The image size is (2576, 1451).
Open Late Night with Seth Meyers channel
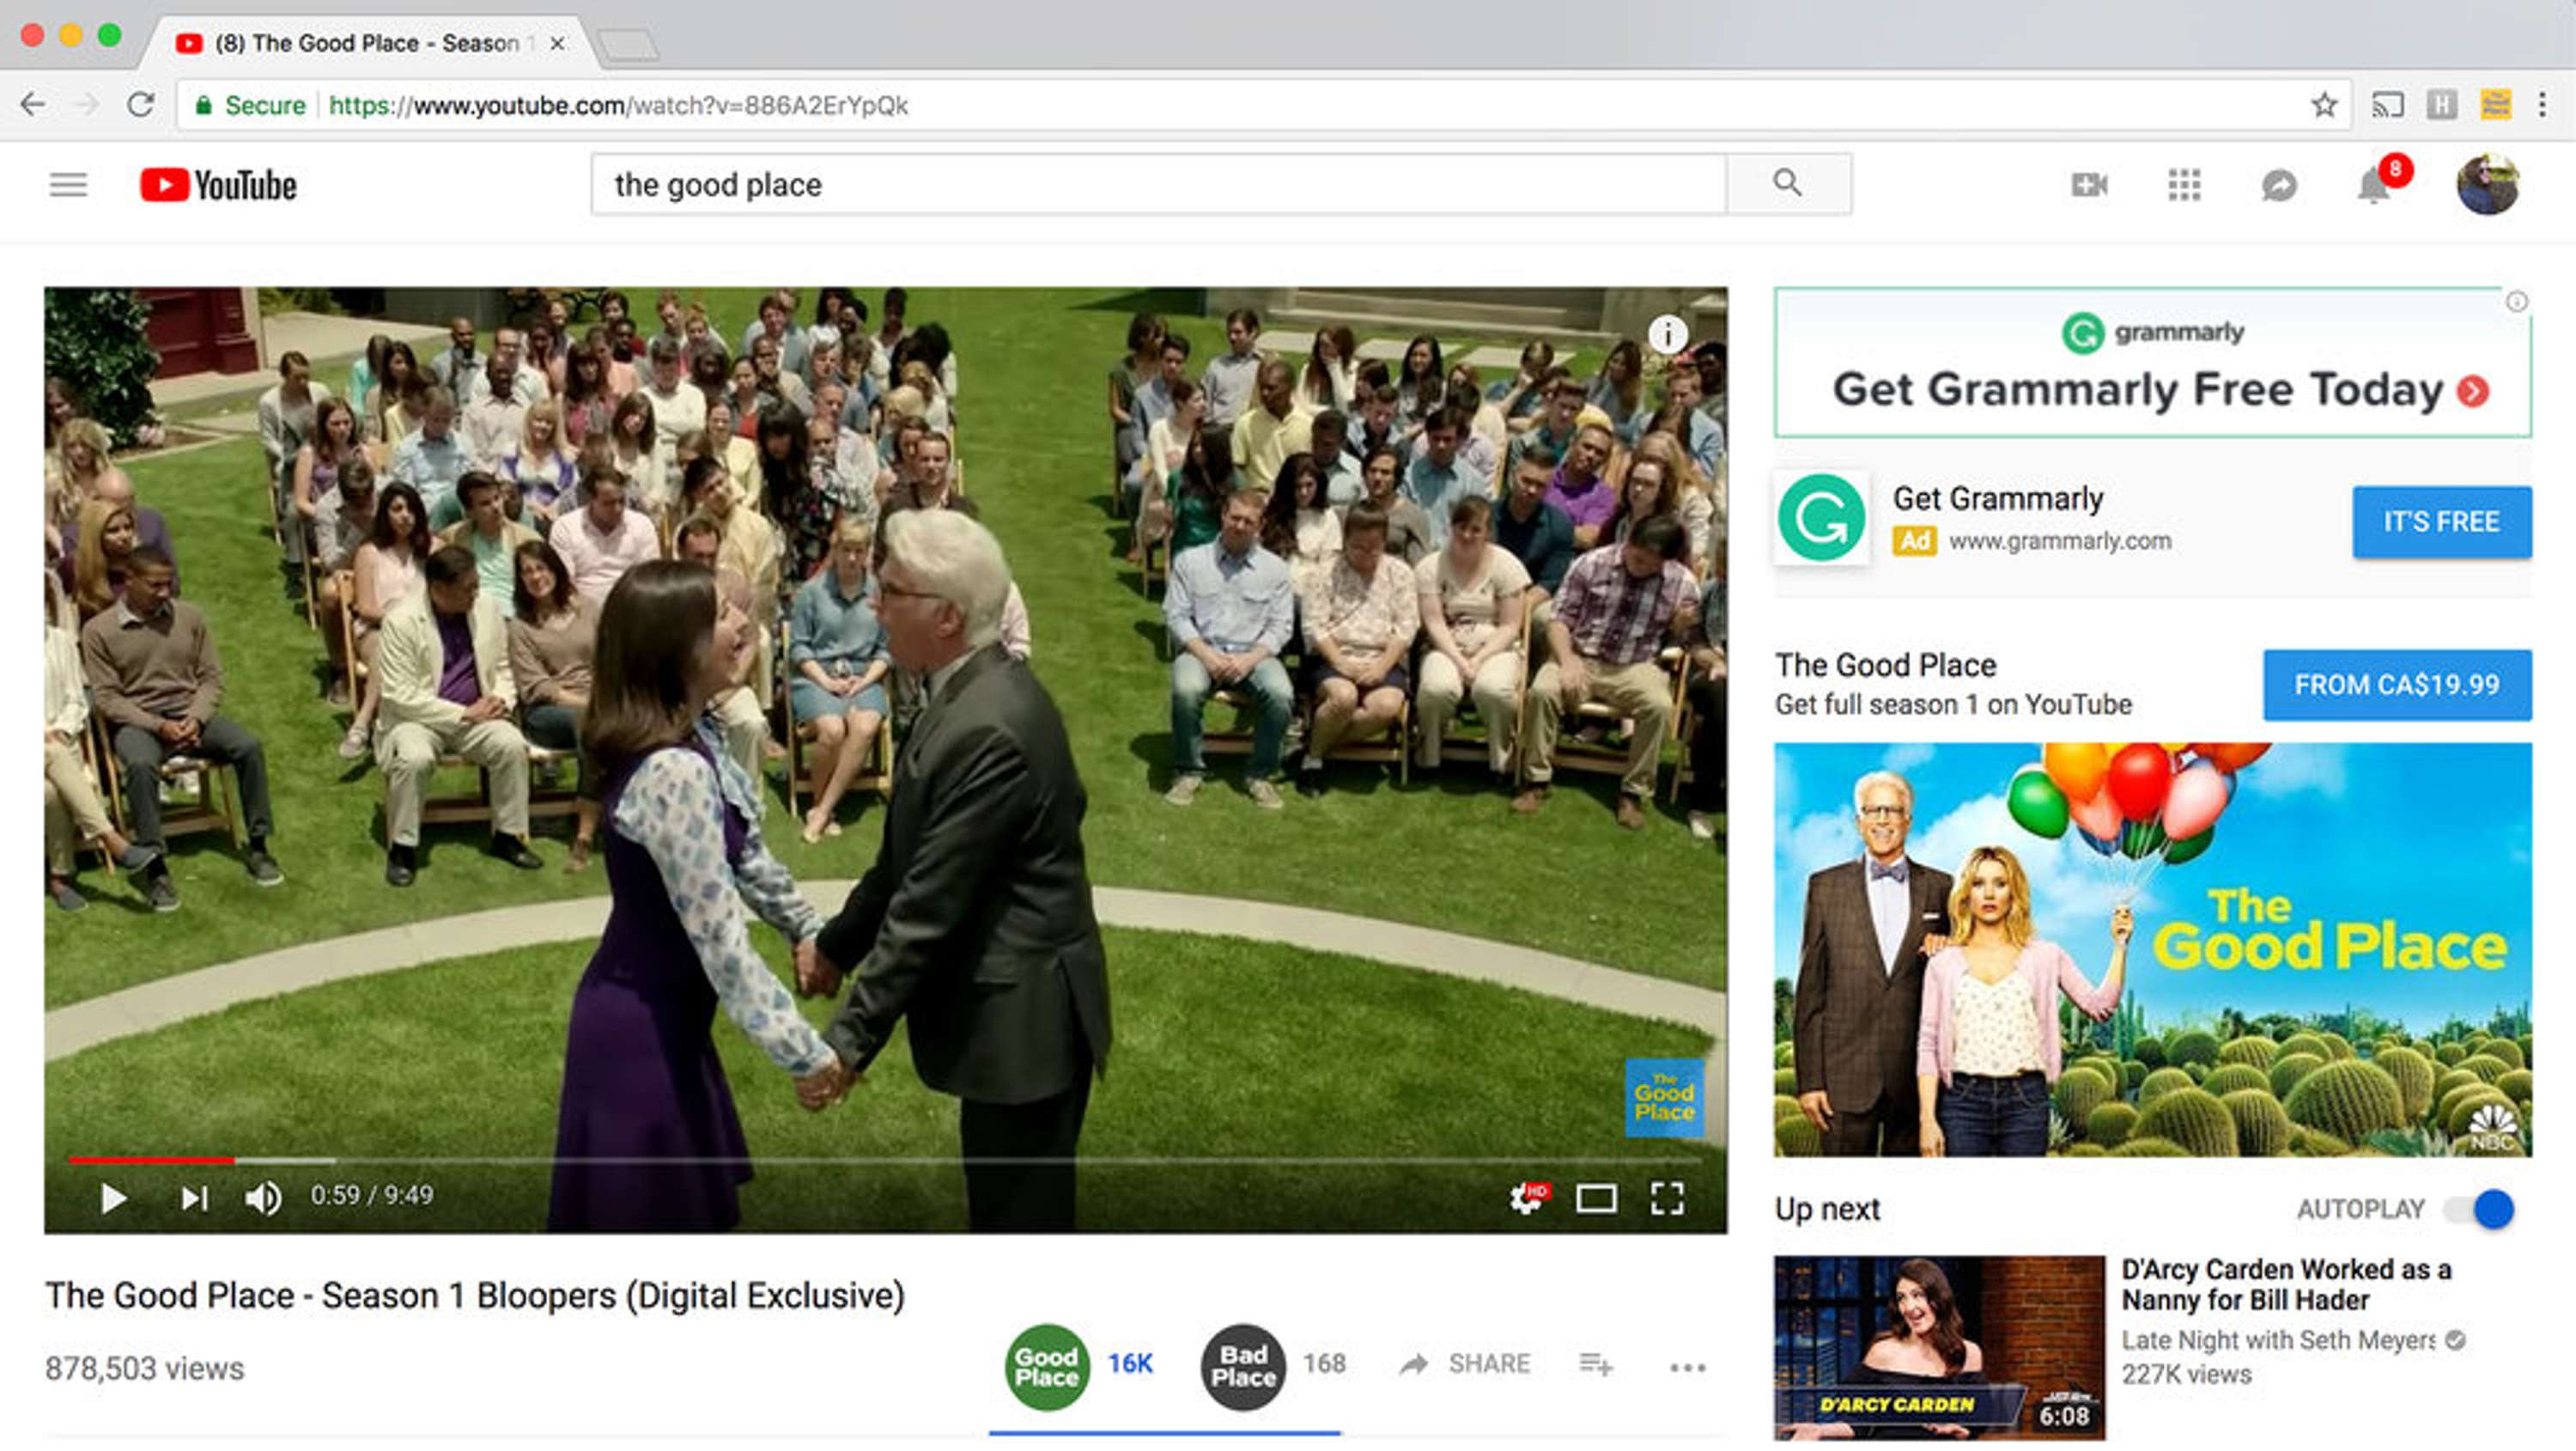[2279, 1340]
